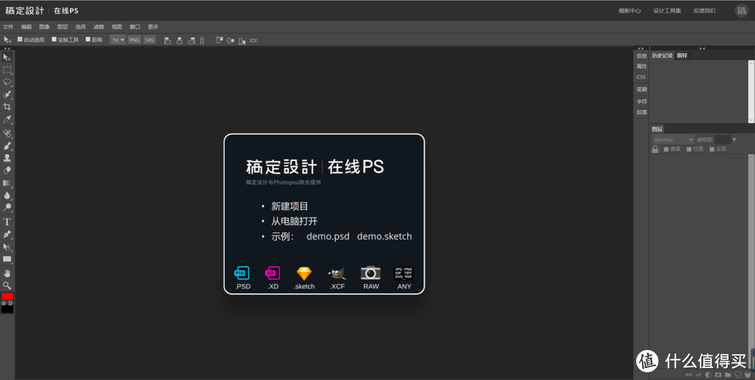Viewport: 755px width, 380px height.
Task: Click the align vertical centers icon
Action: pyautogui.click(x=231, y=41)
